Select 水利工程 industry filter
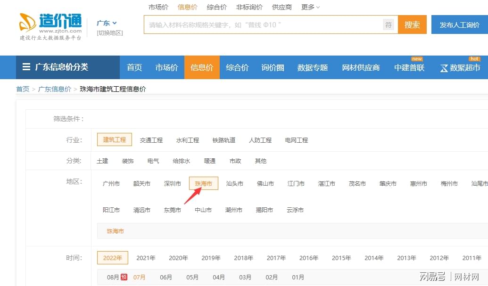This screenshot has width=488, height=286. coord(187,140)
